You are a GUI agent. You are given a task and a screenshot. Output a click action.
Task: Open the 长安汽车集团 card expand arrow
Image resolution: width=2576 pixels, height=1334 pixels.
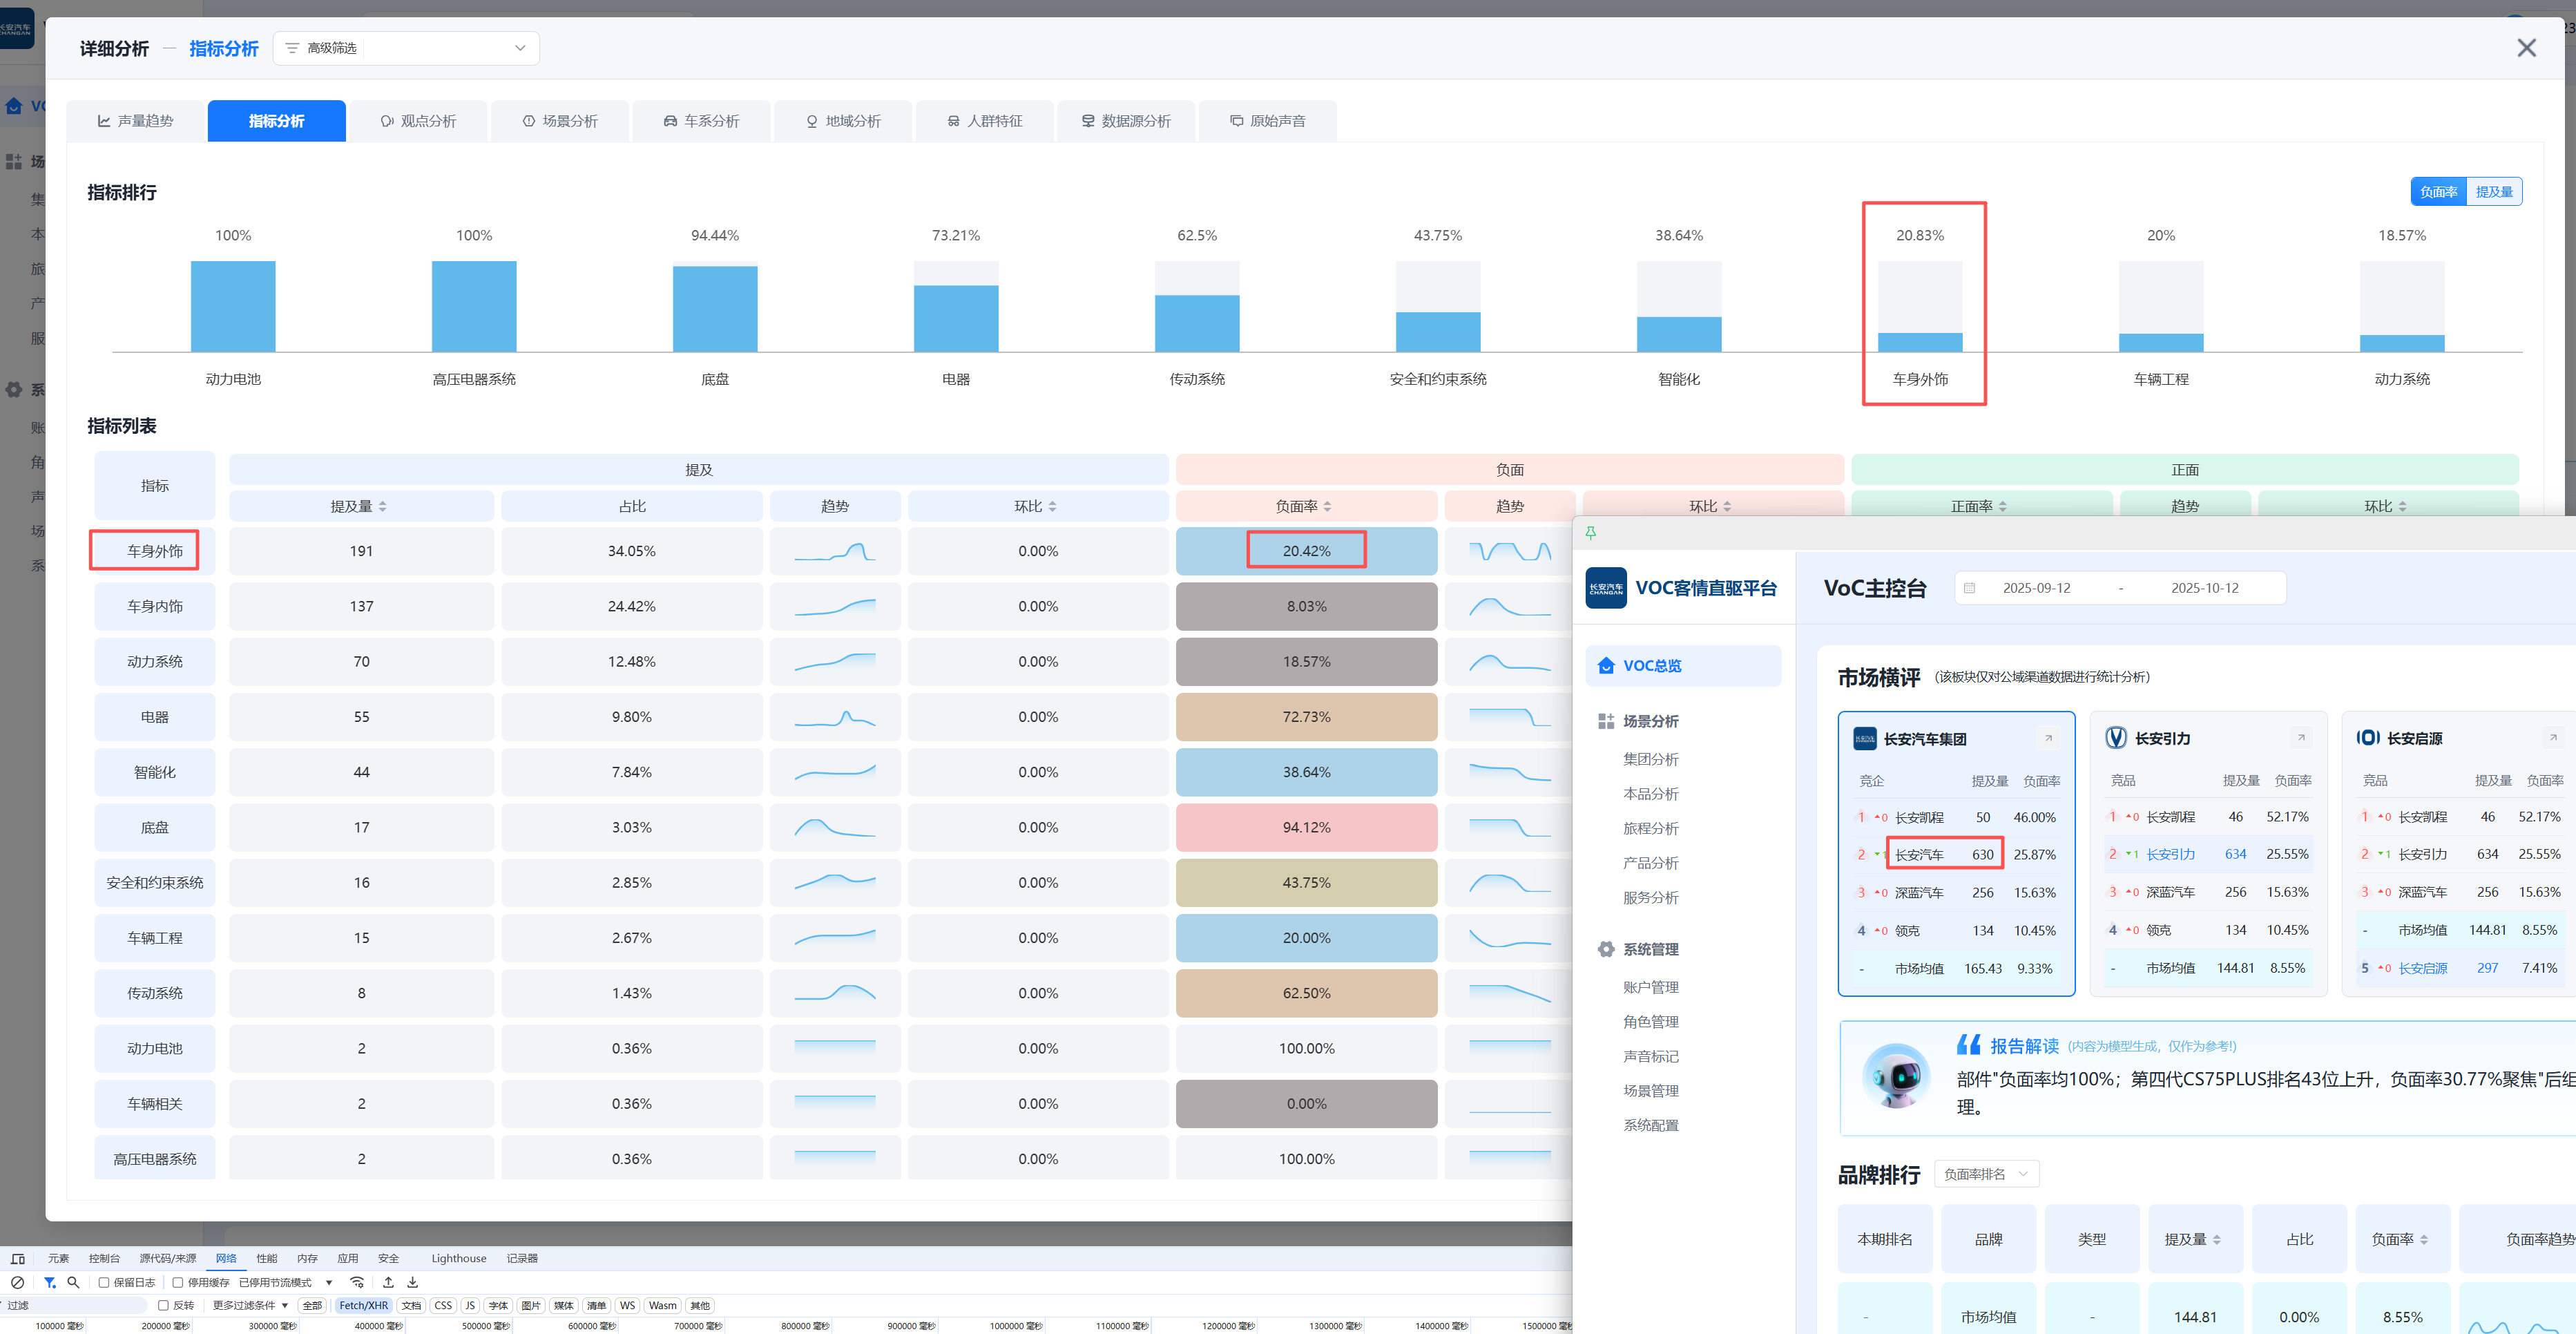click(x=2048, y=738)
